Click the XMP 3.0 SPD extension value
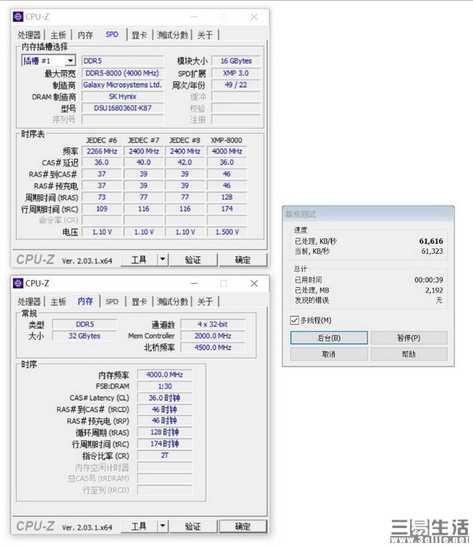The image size is (473, 547). tap(236, 73)
